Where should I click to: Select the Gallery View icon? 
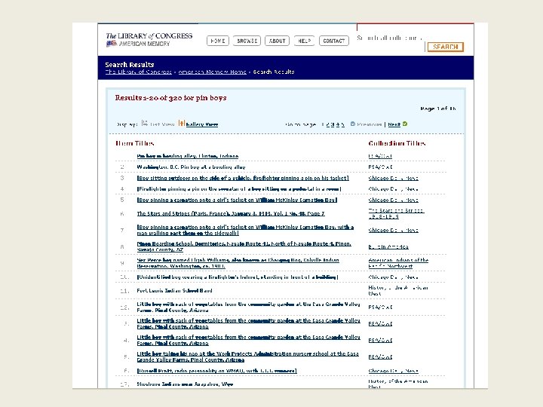tap(182, 123)
